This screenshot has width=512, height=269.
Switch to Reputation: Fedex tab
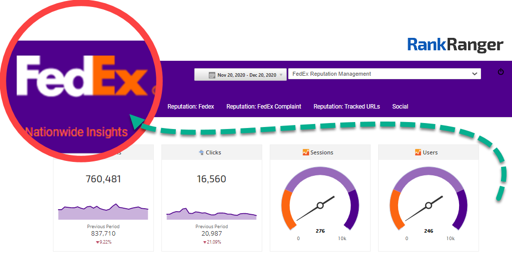191,107
